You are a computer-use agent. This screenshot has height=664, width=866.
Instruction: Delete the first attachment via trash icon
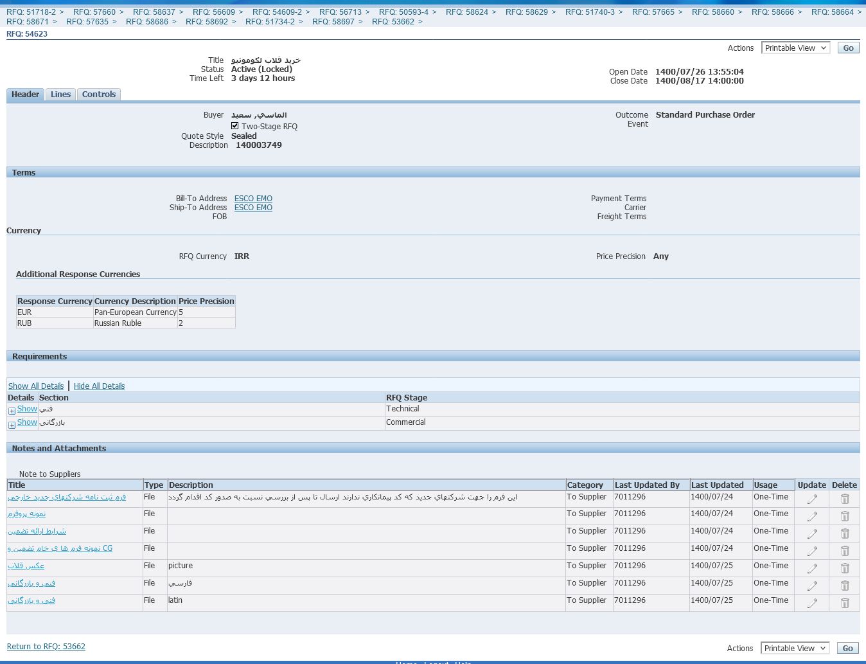tap(845, 499)
